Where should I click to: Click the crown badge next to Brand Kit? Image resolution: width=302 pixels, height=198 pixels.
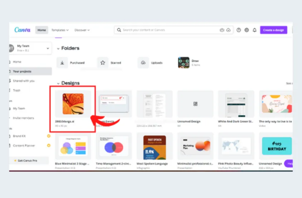[49, 136]
